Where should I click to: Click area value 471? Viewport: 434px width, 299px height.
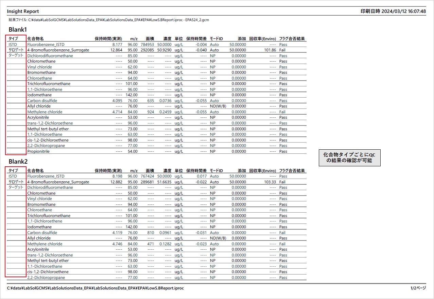coord(151,244)
